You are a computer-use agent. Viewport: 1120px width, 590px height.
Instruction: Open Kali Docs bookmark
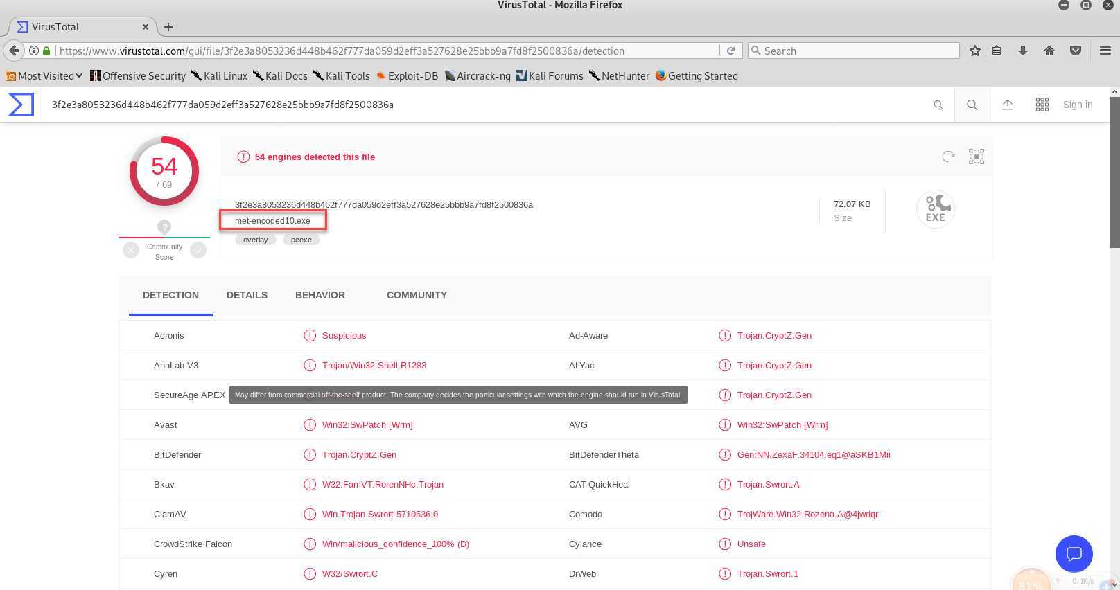coord(280,75)
